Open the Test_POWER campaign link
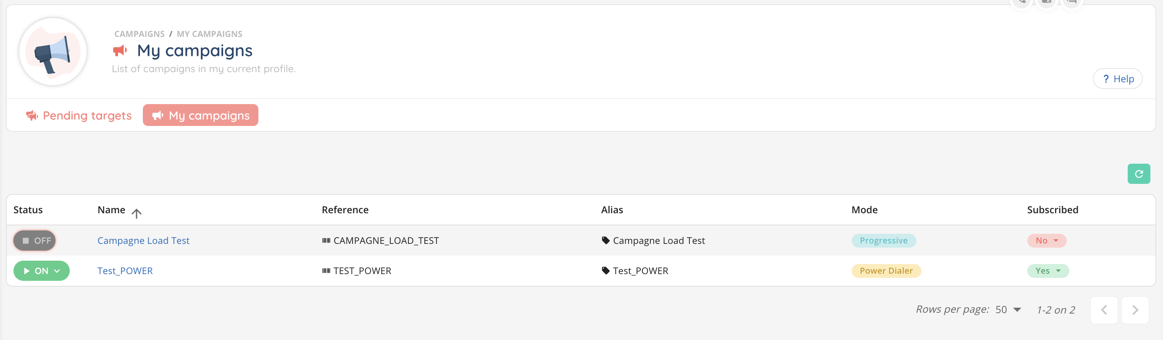This screenshot has height=340, width=1163. coord(125,271)
